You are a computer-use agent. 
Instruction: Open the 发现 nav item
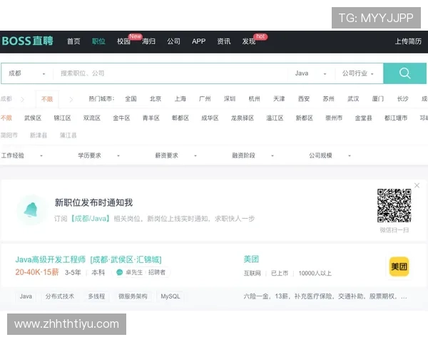249,41
